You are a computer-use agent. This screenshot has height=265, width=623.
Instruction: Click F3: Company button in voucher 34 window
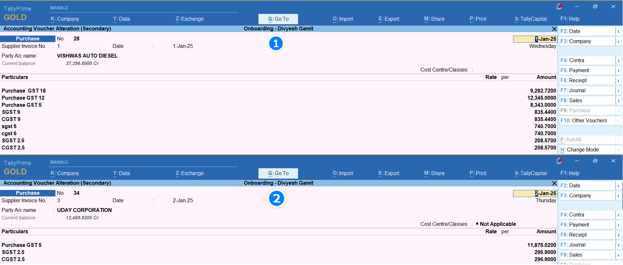587,196
